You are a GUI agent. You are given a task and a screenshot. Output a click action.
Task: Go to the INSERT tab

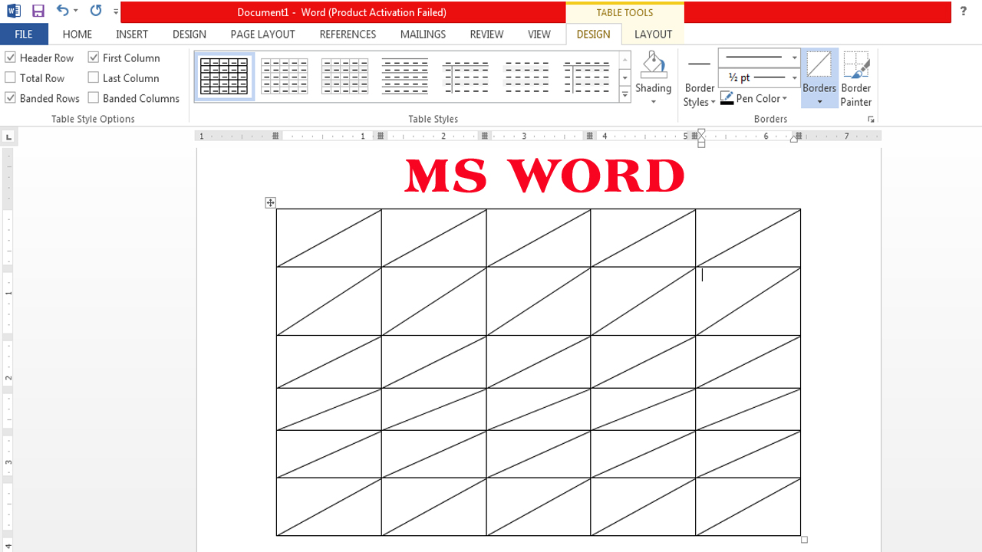[x=132, y=34]
